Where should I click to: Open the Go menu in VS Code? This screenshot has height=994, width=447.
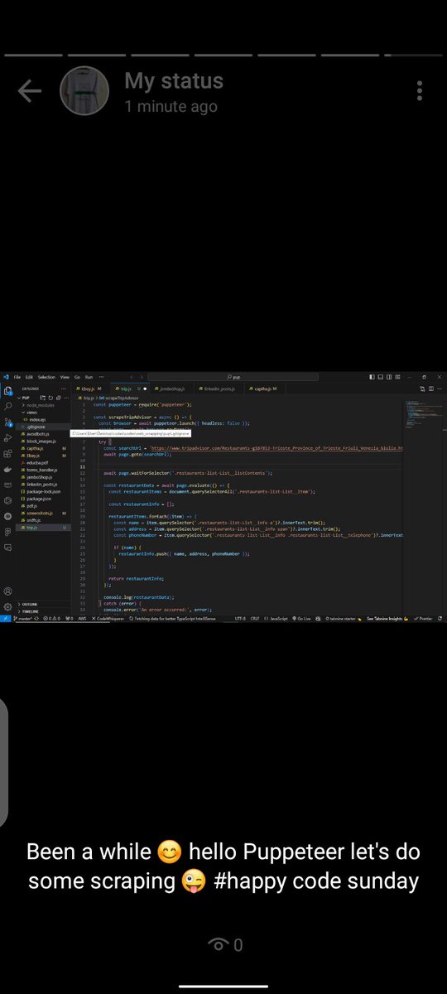[x=77, y=377]
